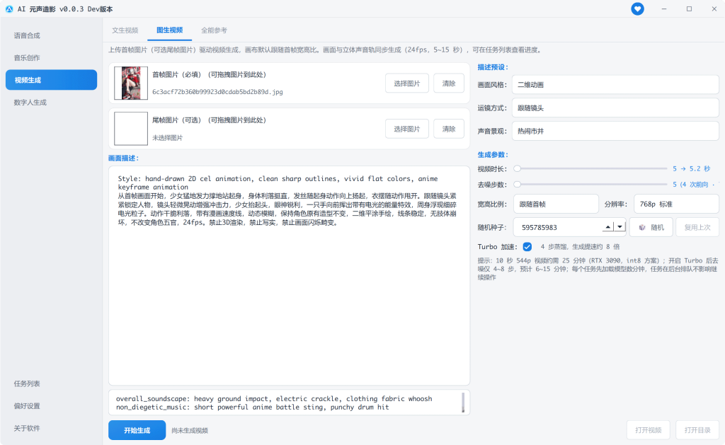This screenshot has width=725, height=445.
Task: Click inside the 画面描述 text area
Action: [x=289, y=276]
